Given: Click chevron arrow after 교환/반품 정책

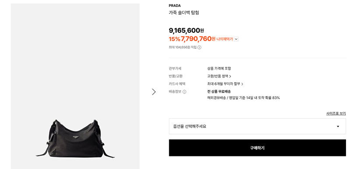Looking at the screenshot, I should (230, 76).
